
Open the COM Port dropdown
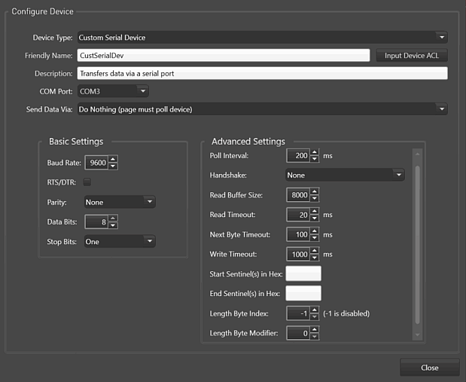(113, 91)
